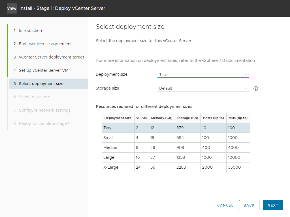Click the Small deployment size row
The width and height of the screenshot is (290, 217).
[176, 138]
